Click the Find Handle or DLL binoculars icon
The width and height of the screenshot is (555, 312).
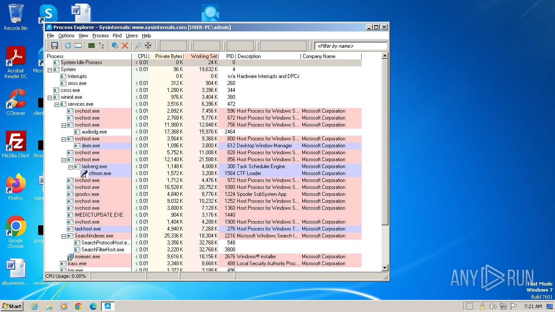(138, 45)
